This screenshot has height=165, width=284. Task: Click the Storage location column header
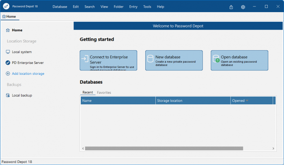coord(193,101)
